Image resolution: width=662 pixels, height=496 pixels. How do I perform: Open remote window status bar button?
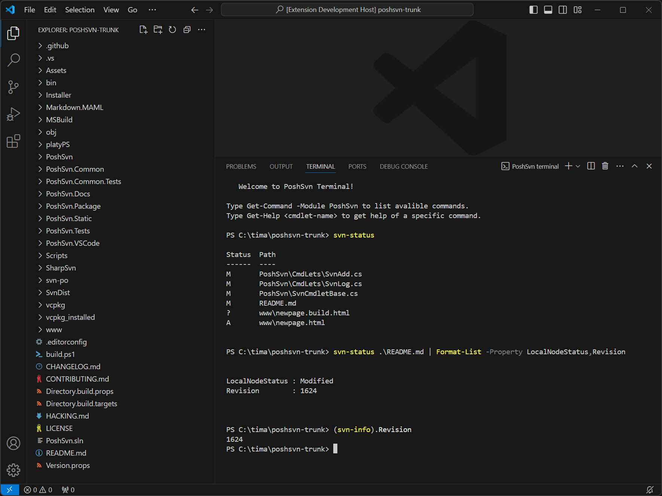point(10,490)
